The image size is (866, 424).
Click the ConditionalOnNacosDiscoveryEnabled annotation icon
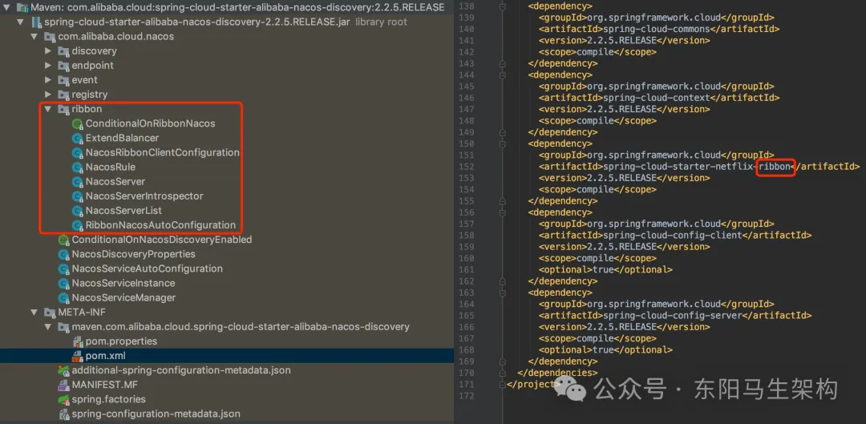(x=63, y=240)
